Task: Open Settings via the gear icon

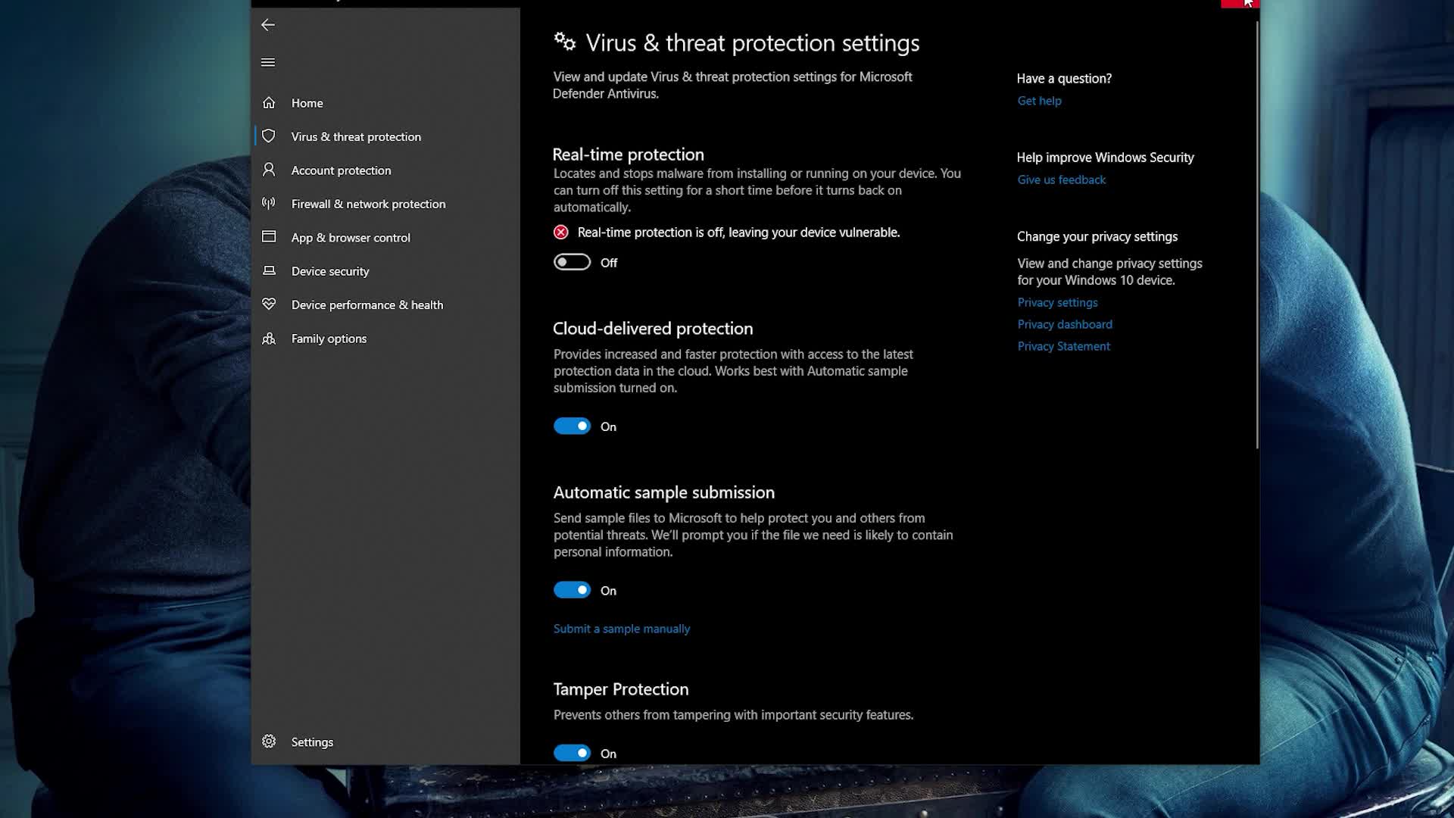Action: [x=269, y=742]
